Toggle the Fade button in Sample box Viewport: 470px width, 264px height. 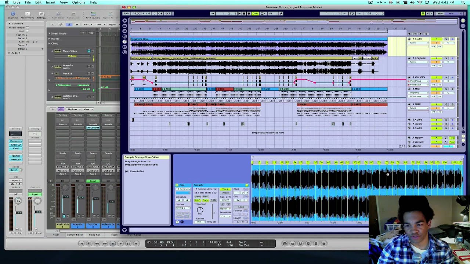pos(206,200)
